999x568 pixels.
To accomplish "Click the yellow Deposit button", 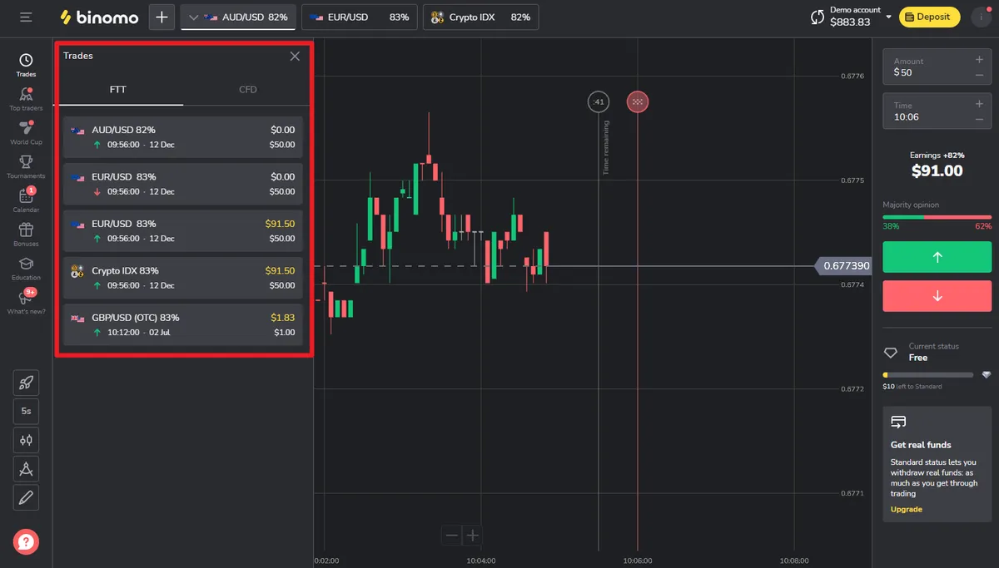I will coord(930,17).
